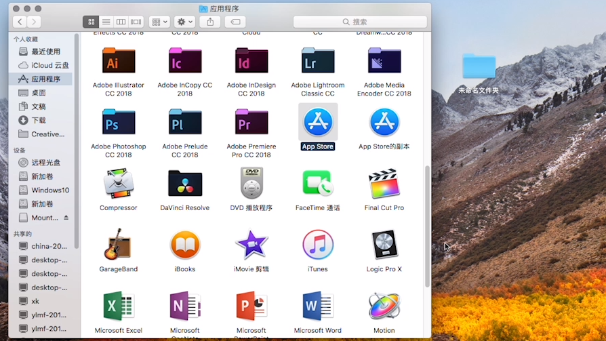606x341 pixels.
Task: Open Adobe Illustrator CC 2018 folder
Action: pyautogui.click(x=119, y=61)
